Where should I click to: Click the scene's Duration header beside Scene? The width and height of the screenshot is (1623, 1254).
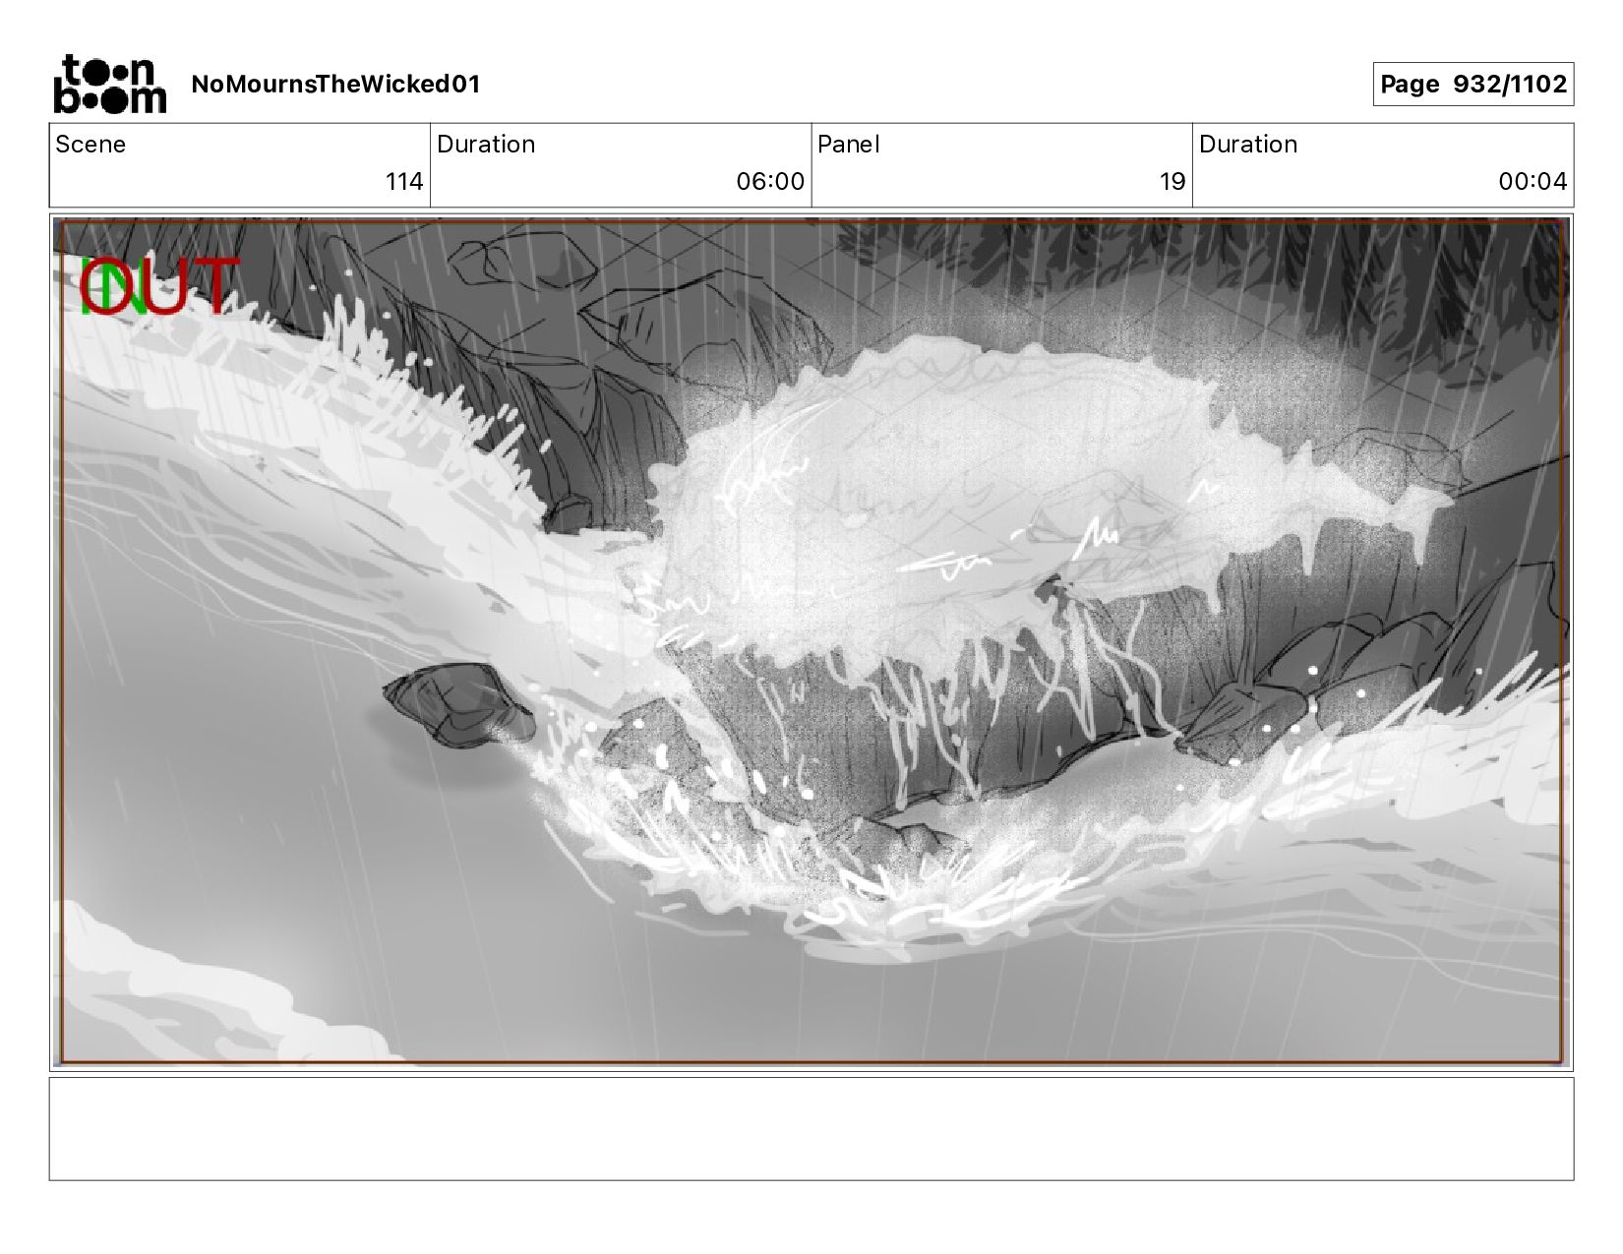point(486,145)
